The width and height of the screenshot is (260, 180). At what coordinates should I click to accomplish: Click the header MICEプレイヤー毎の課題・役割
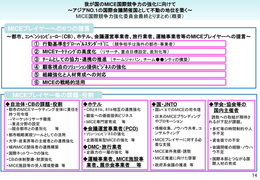53,95
